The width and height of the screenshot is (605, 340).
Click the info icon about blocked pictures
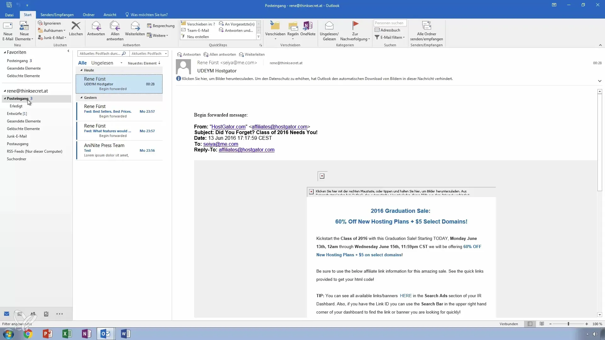pyautogui.click(x=179, y=79)
